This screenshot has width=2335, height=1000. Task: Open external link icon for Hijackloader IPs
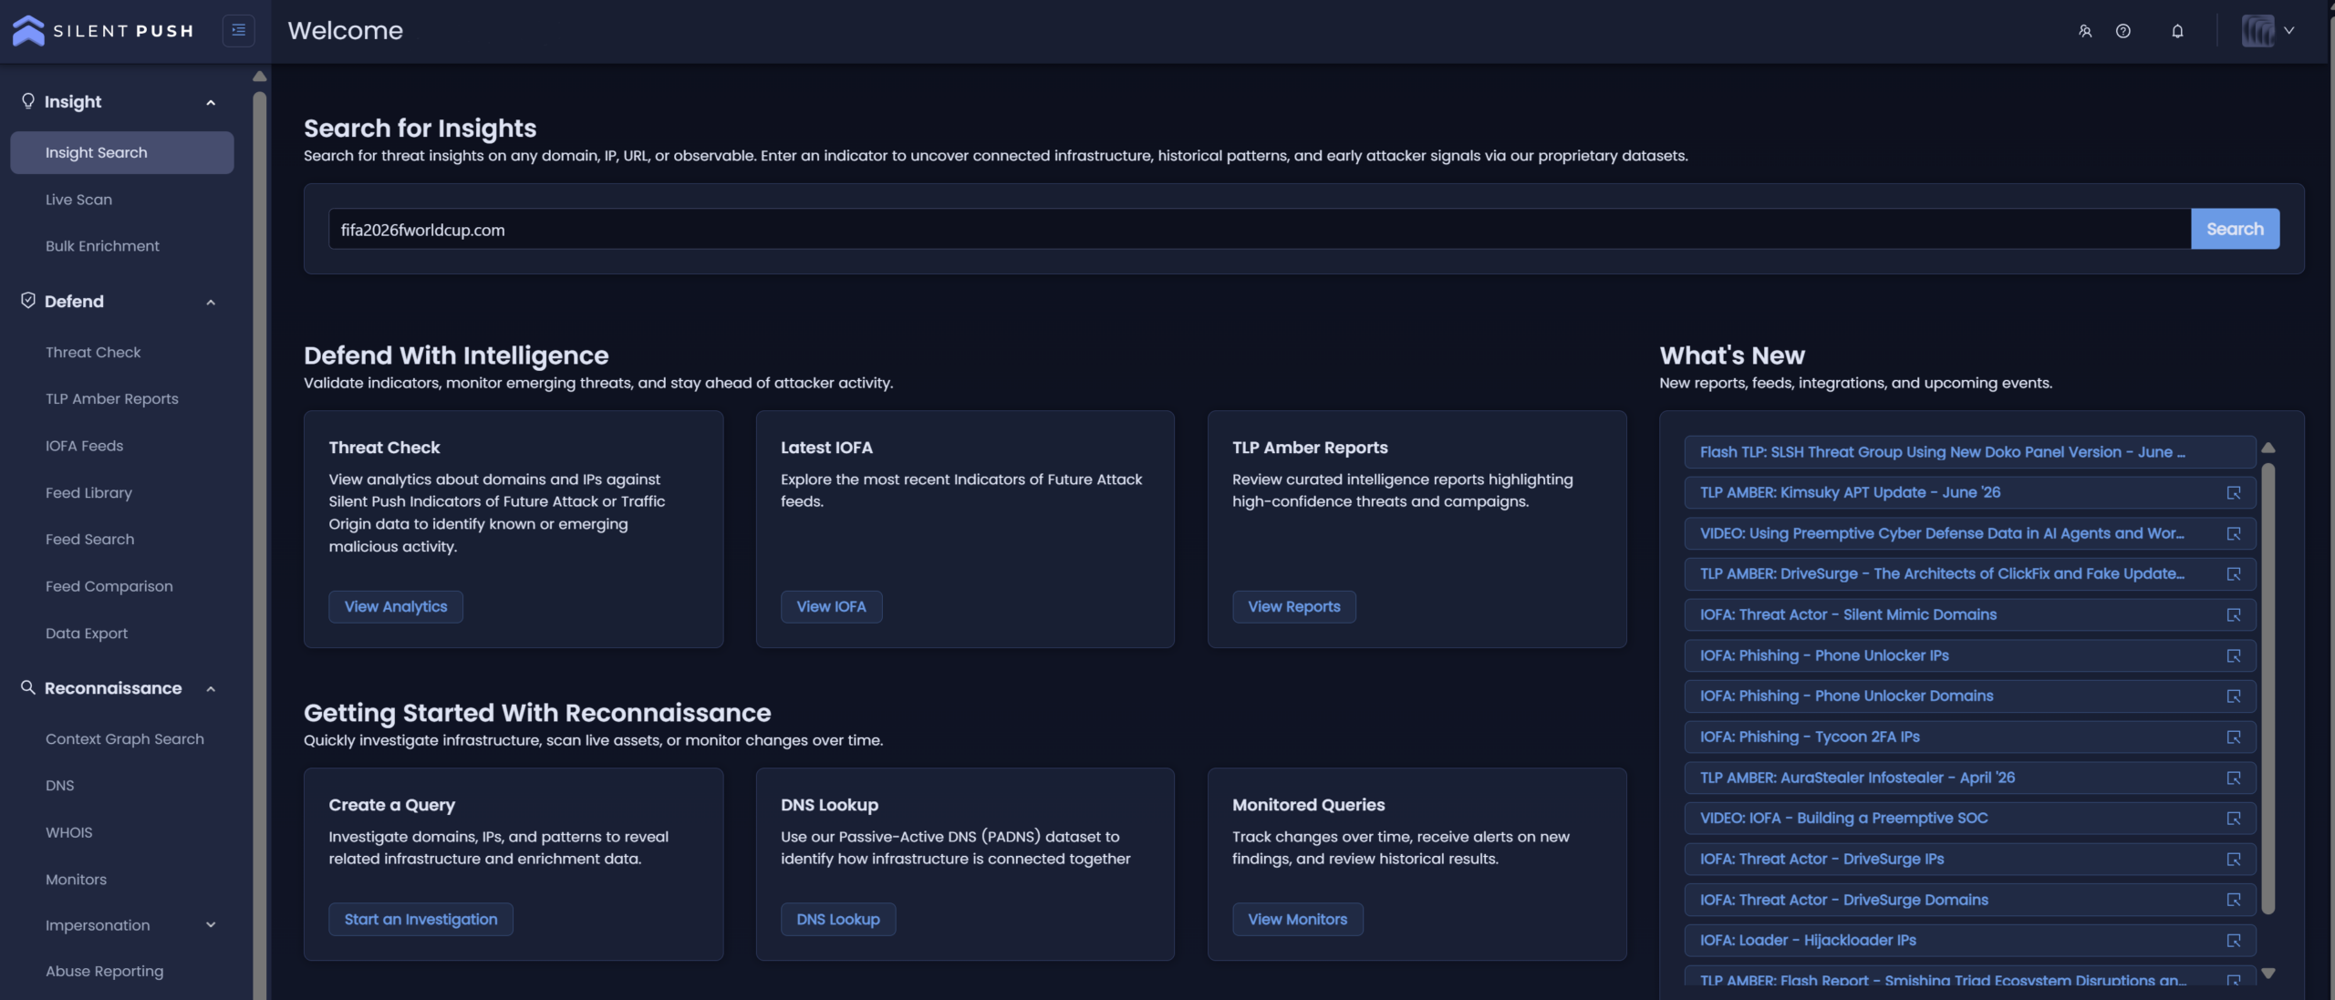(x=2234, y=940)
